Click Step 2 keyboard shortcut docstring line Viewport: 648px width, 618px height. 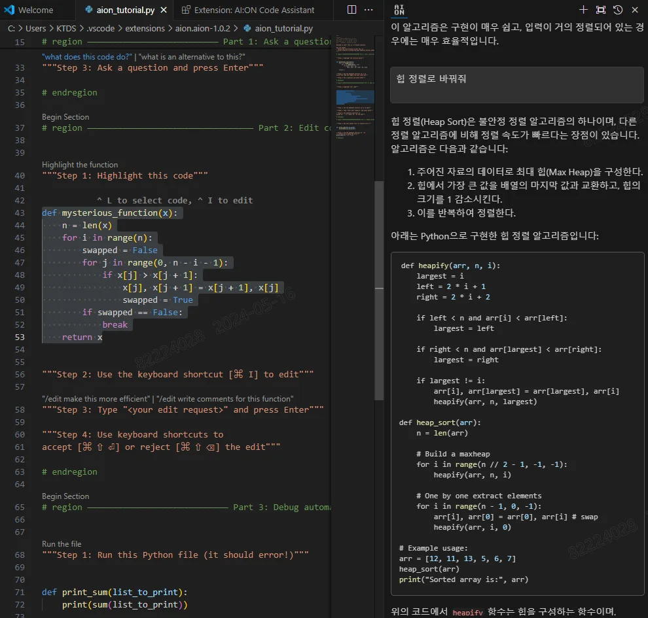(x=177, y=375)
